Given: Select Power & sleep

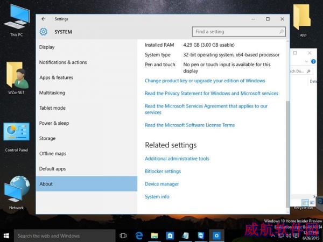Looking at the screenshot, I should [x=87, y=123].
